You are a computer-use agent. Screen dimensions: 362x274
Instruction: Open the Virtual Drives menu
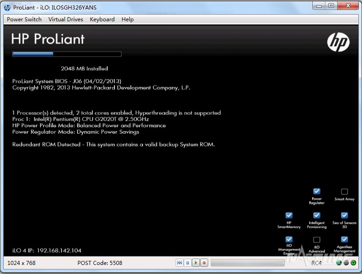click(66, 19)
